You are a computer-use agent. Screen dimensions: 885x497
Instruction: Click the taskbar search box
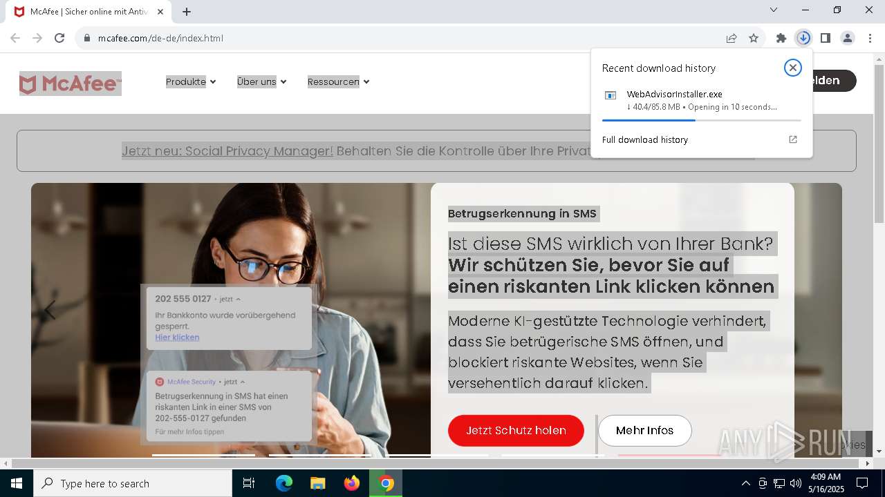click(x=133, y=483)
